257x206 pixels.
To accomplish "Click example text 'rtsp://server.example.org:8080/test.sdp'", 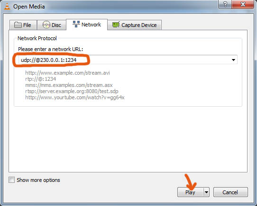I will tap(72, 91).
